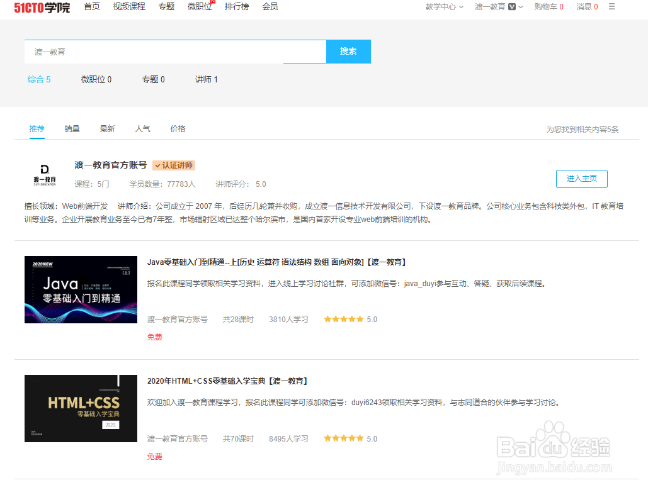Go to 首页 in navigation
This screenshot has width=648, height=490.
92,7
